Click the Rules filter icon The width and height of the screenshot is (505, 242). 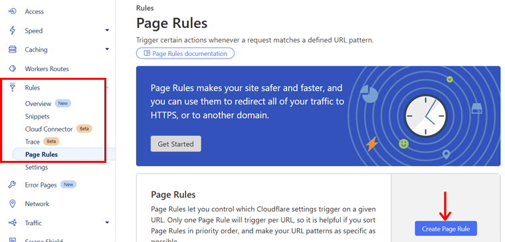click(13, 88)
